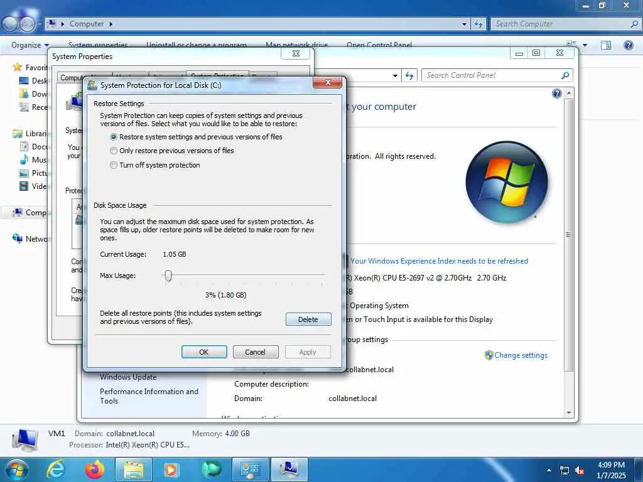Click the back navigation button in Computer window
643x482 pixels.
9,24
